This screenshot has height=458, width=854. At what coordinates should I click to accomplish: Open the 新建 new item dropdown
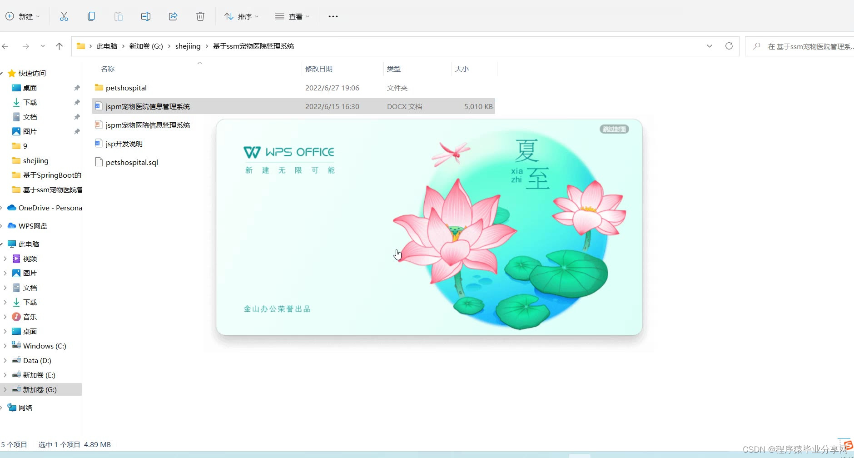click(x=23, y=16)
